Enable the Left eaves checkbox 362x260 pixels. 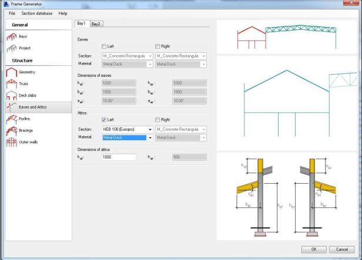click(x=104, y=46)
